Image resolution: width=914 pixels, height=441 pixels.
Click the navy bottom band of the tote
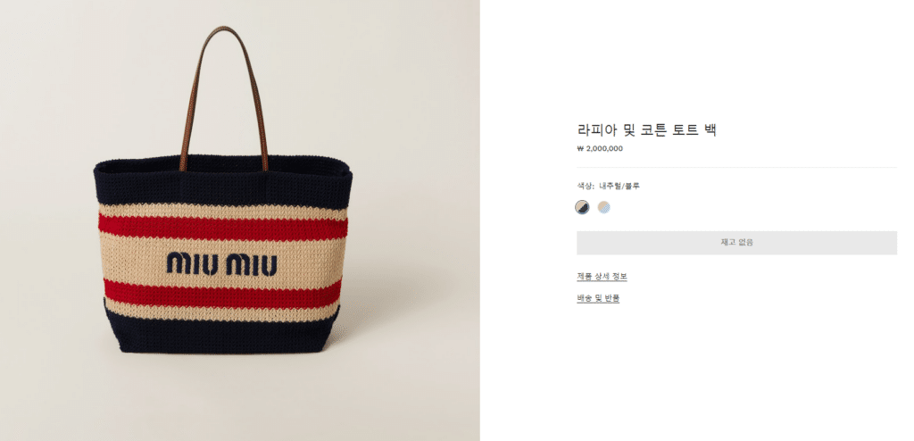coord(222,336)
